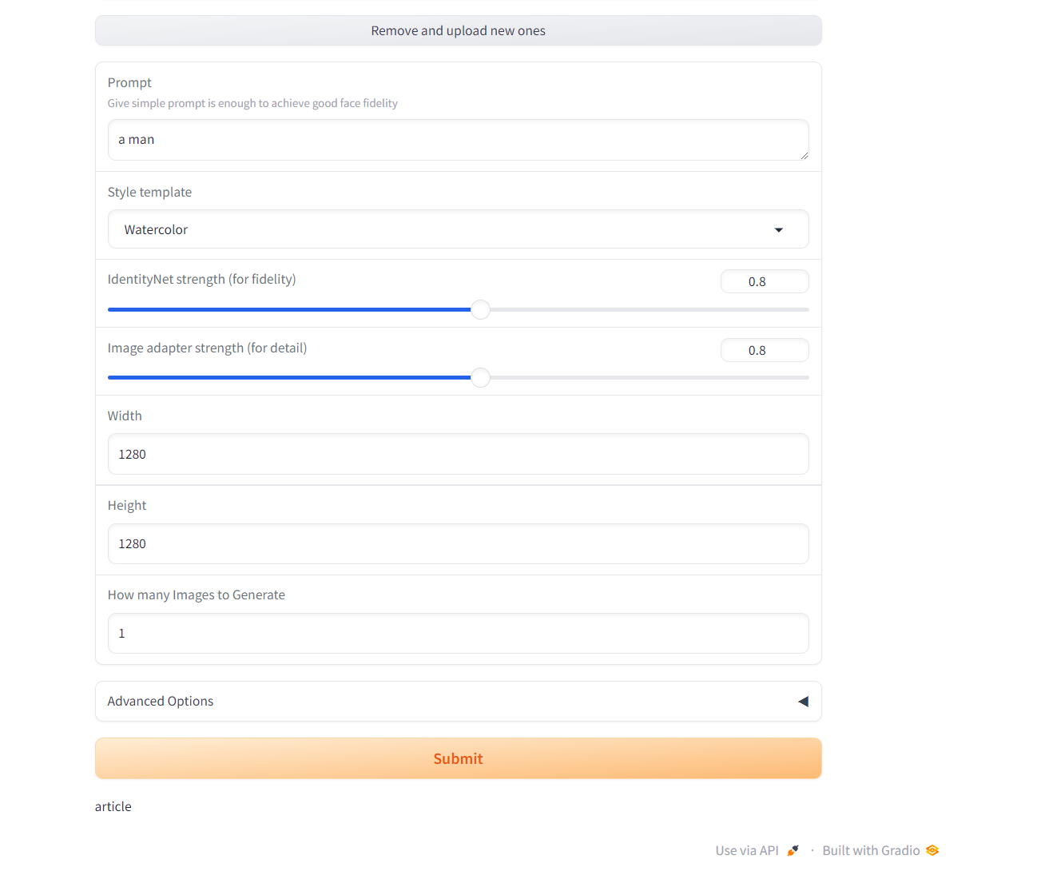Click the Gradio logo icon
The image size is (1041, 875).
pyautogui.click(x=932, y=849)
